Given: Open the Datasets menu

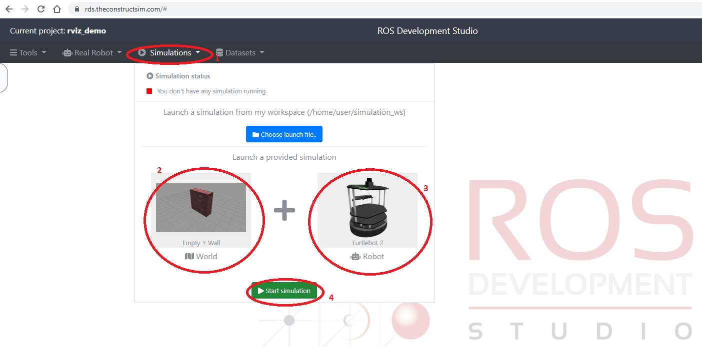Looking at the screenshot, I should (x=240, y=53).
